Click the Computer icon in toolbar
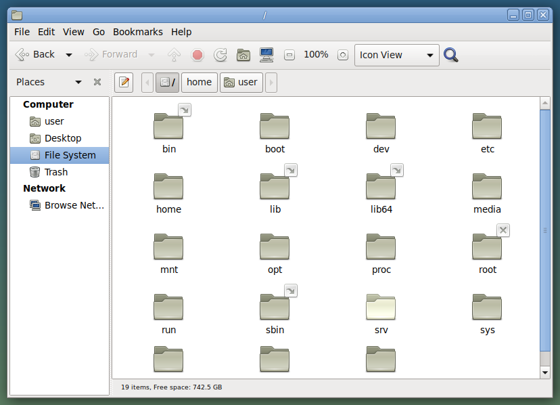Image resolution: width=560 pixels, height=405 pixels. click(266, 55)
